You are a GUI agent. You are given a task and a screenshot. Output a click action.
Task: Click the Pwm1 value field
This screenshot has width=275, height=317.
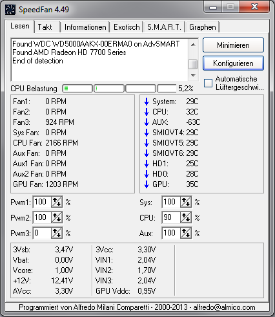42,202
